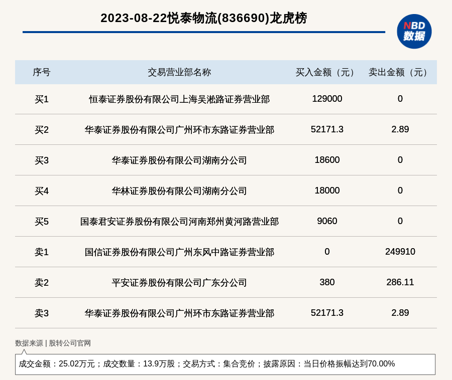Click 52171.3 in the 买2 row
The width and height of the screenshot is (452, 380).
pyautogui.click(x=327, y=129)
